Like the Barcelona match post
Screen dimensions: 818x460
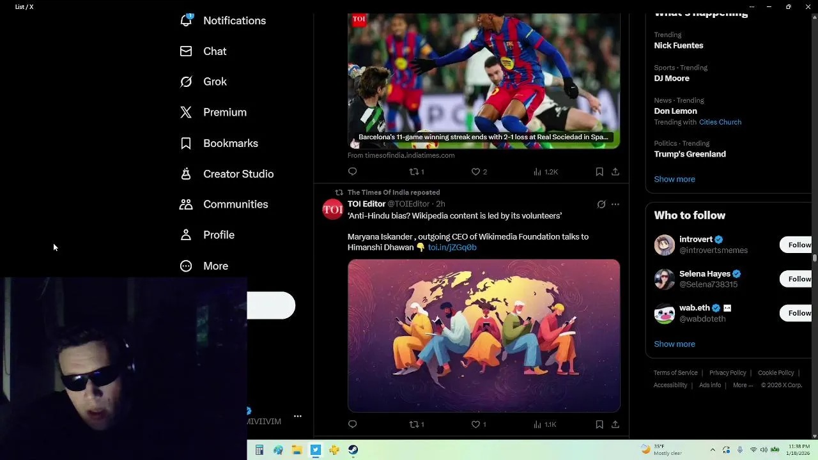(479, 171)
